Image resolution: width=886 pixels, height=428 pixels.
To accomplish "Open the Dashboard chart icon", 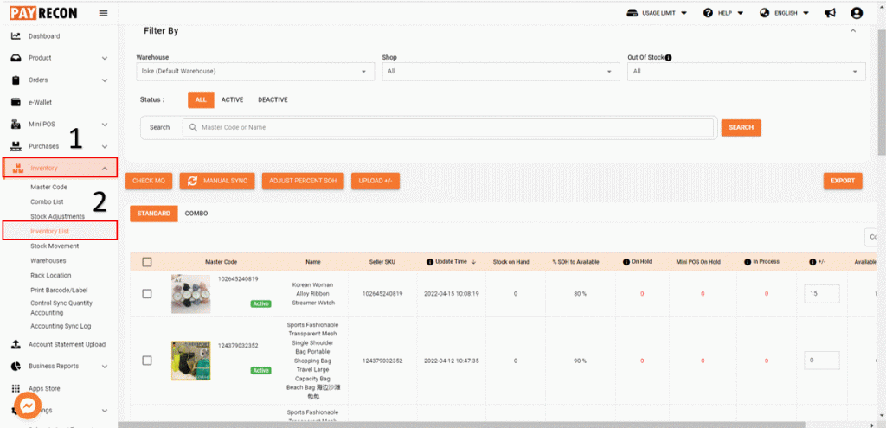I will pos(16,36).
